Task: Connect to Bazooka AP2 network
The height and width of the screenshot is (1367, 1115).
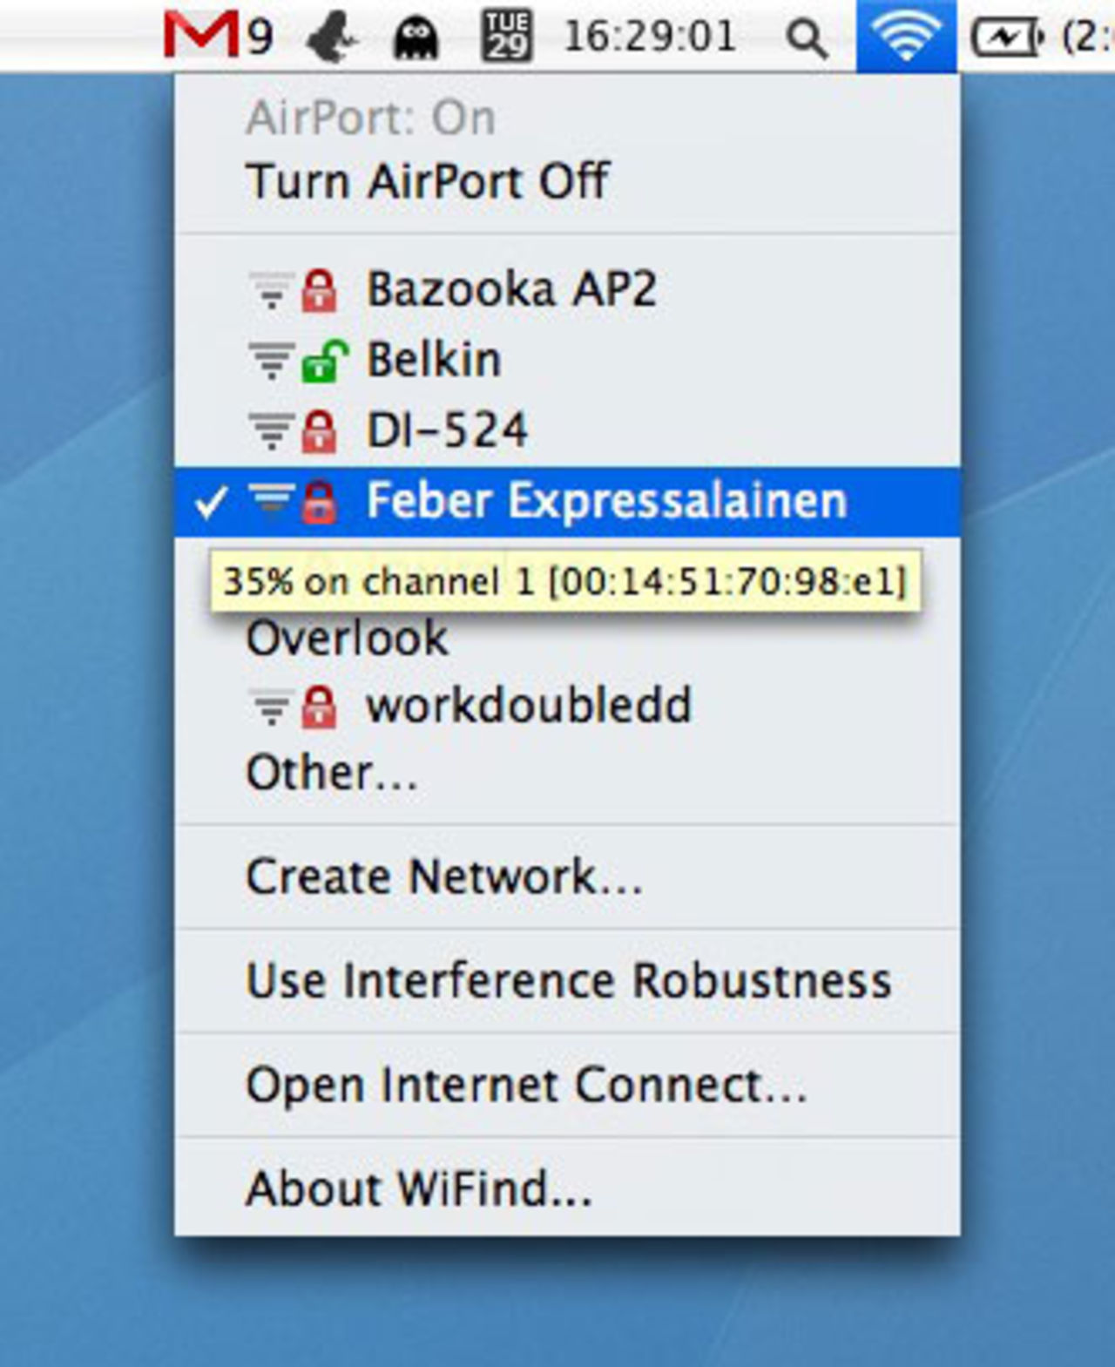Action: [510, 289]
